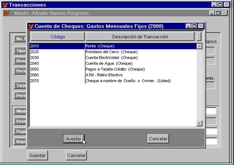
Task: Maximize the Cuenta de Cheques dialog
Action: click(x=194, y=26)
